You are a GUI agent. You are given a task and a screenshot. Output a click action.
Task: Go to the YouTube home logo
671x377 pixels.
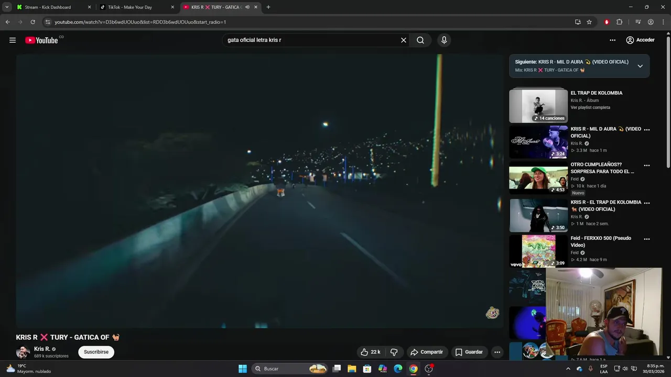coord(41,40)
